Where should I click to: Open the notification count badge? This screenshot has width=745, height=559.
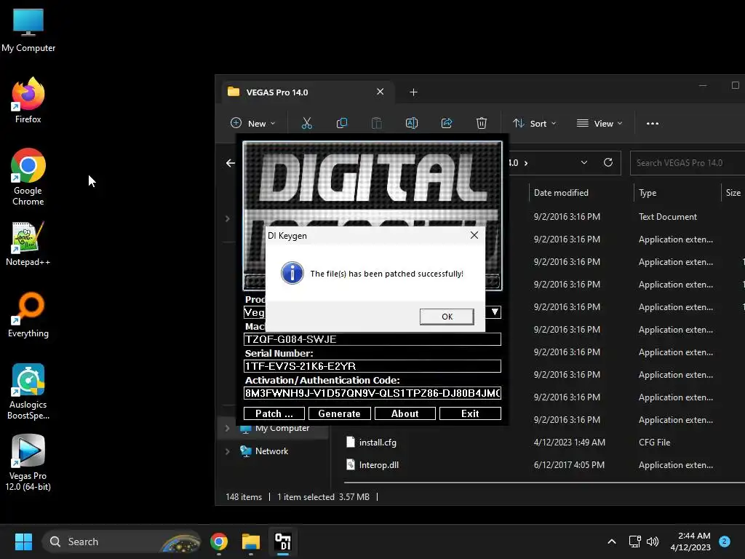724,541
